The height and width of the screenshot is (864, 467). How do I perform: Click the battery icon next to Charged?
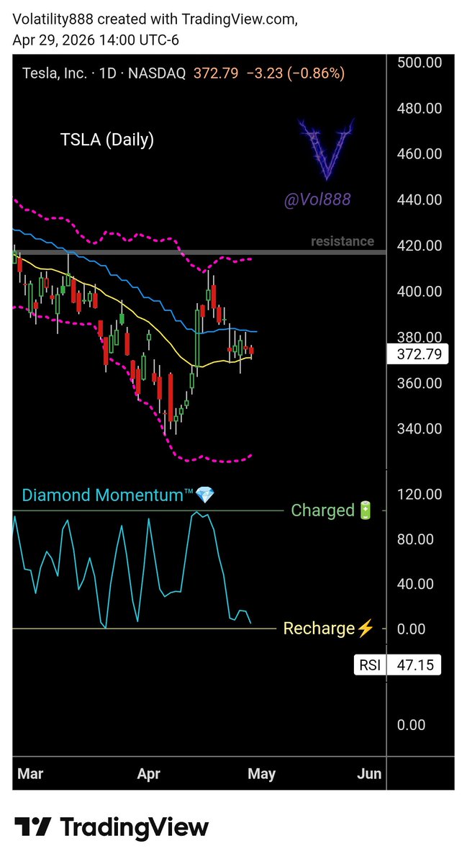pos(367,511)
